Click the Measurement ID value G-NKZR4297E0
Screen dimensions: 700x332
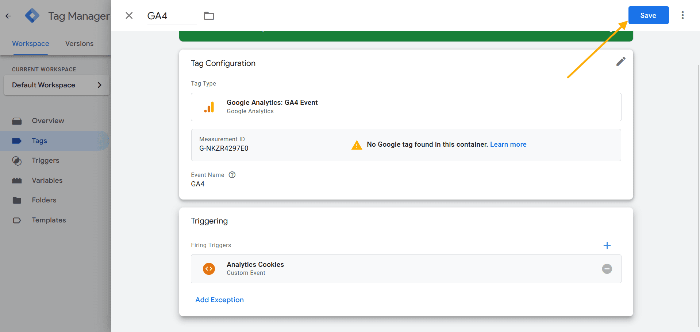[224, 149]
